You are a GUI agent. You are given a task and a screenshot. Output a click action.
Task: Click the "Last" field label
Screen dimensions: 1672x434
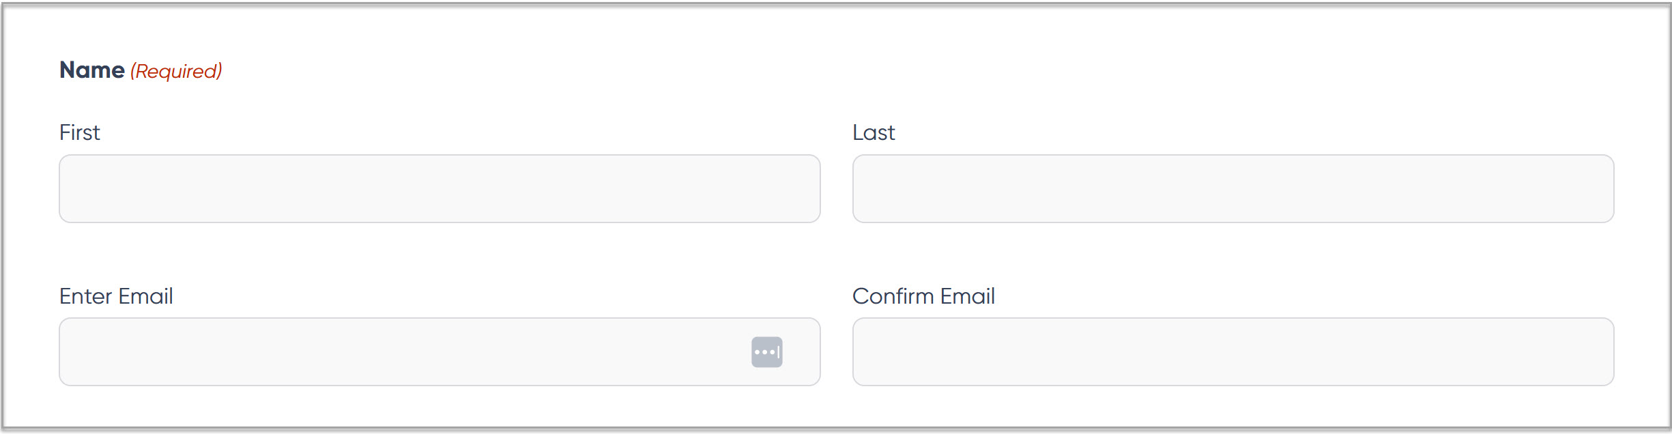[x=874, y=132]
